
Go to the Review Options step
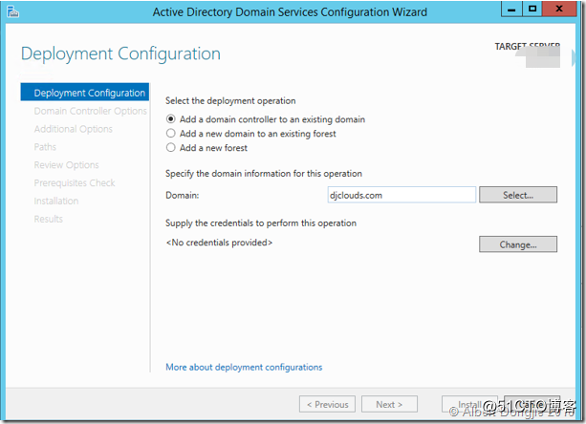66,165
